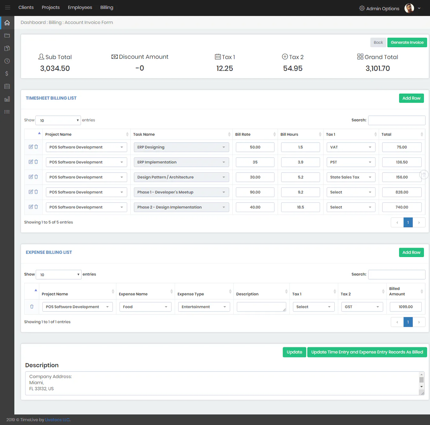Select the dollar sign sidebar icon
Screen dimensions: 430x425
coord(7,74)
